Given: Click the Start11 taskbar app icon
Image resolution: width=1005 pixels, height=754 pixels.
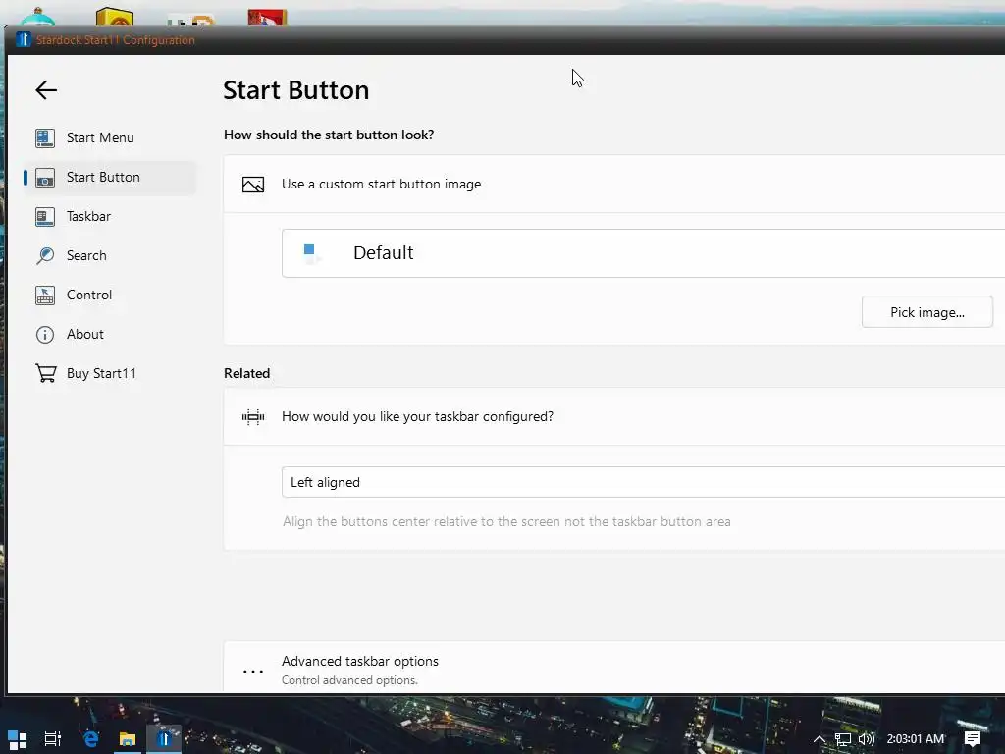Looking at the screenshot, I should point(164,739).
